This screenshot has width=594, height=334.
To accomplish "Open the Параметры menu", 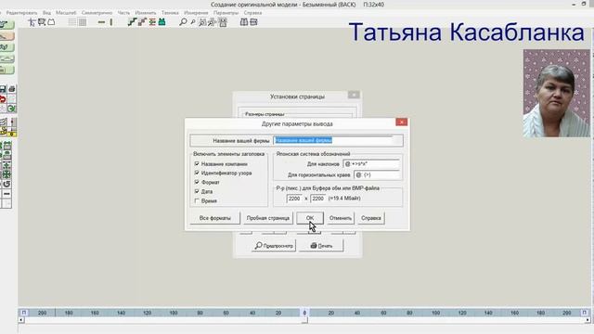I will click(226, 13).
